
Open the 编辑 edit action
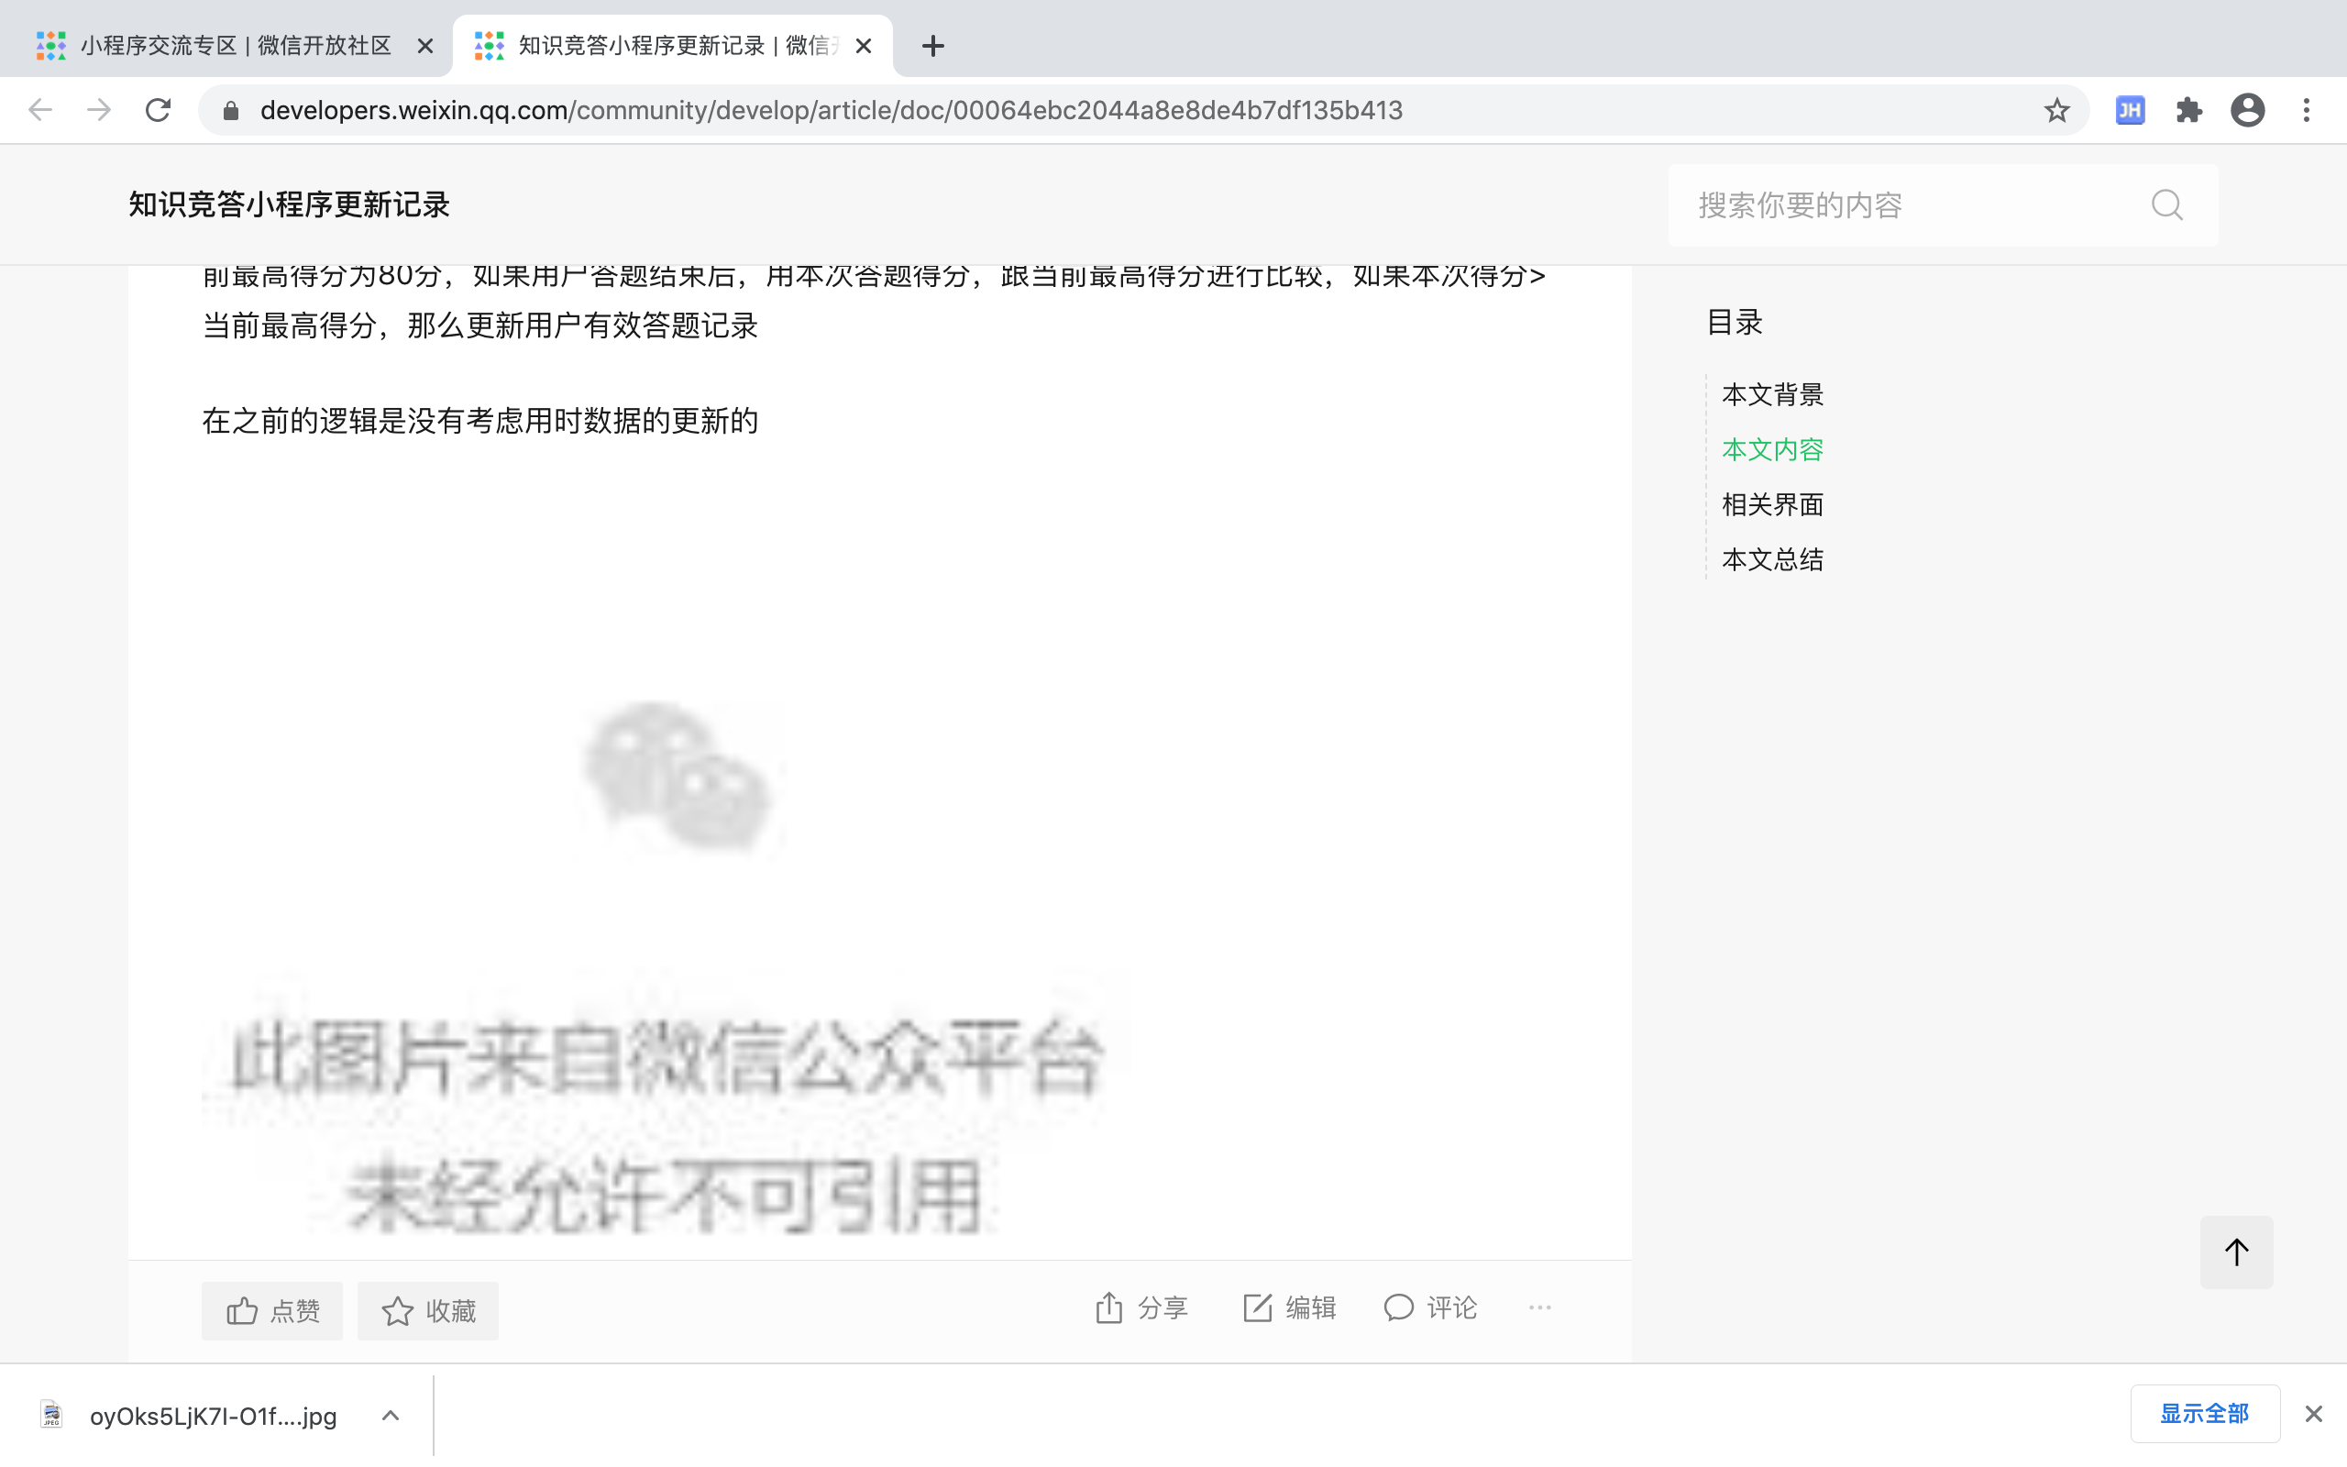pyautogui.click(x=1289, y=1307)
